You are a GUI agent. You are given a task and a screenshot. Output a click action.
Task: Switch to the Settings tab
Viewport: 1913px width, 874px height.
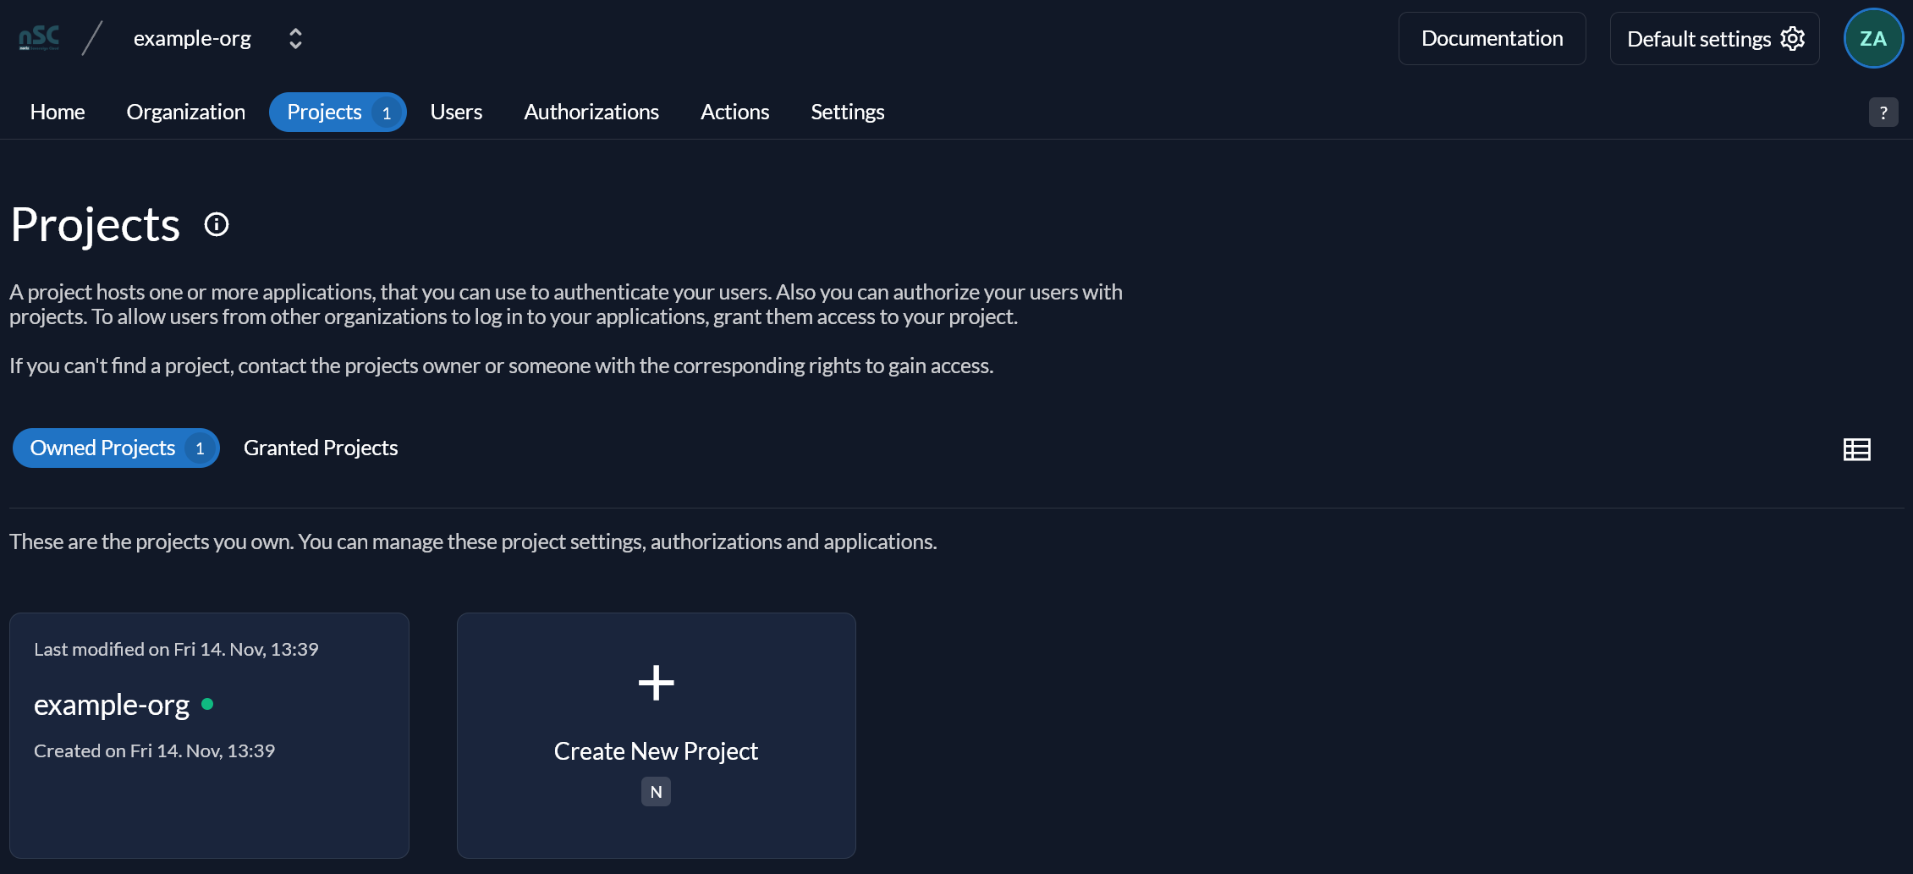847,112
